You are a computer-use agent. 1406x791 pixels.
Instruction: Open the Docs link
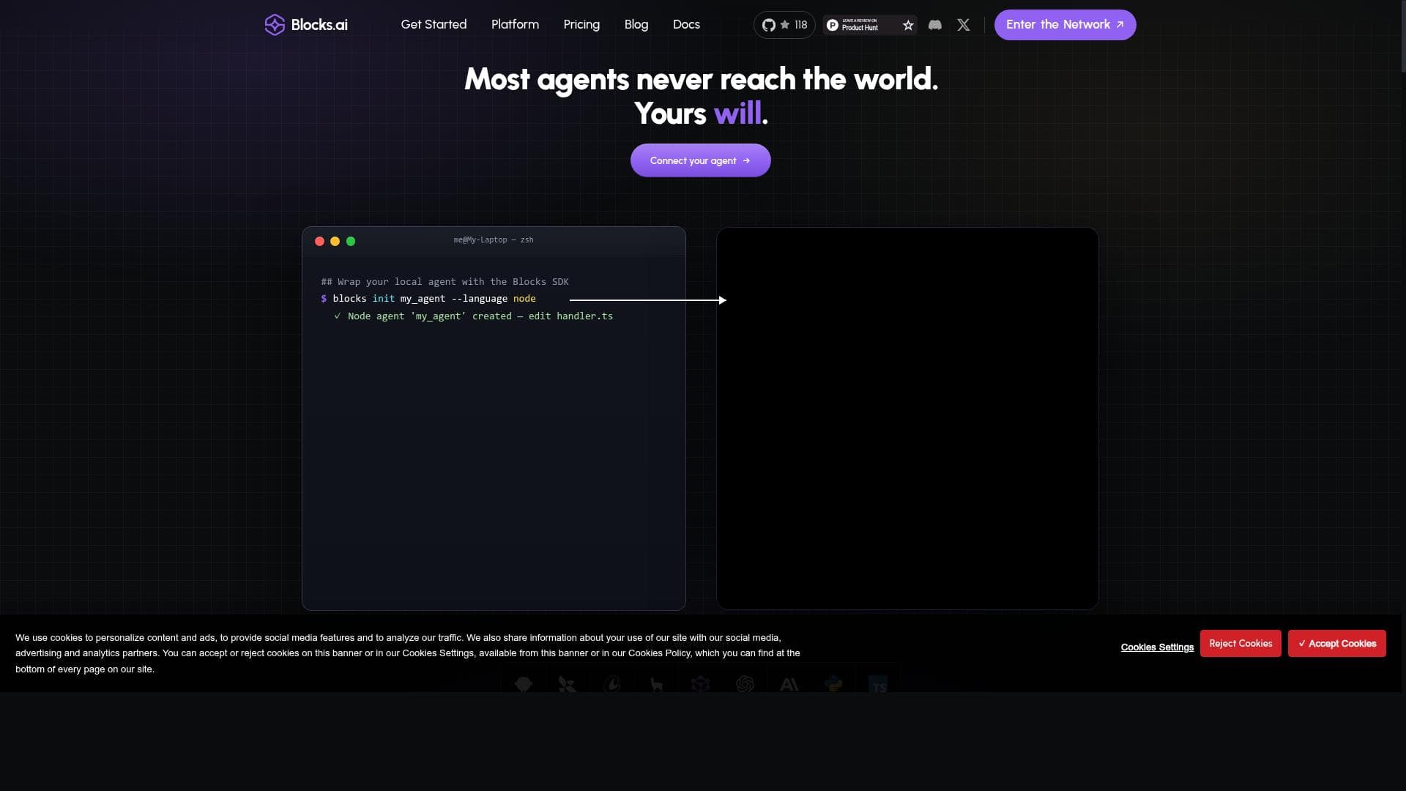(686, 24)
